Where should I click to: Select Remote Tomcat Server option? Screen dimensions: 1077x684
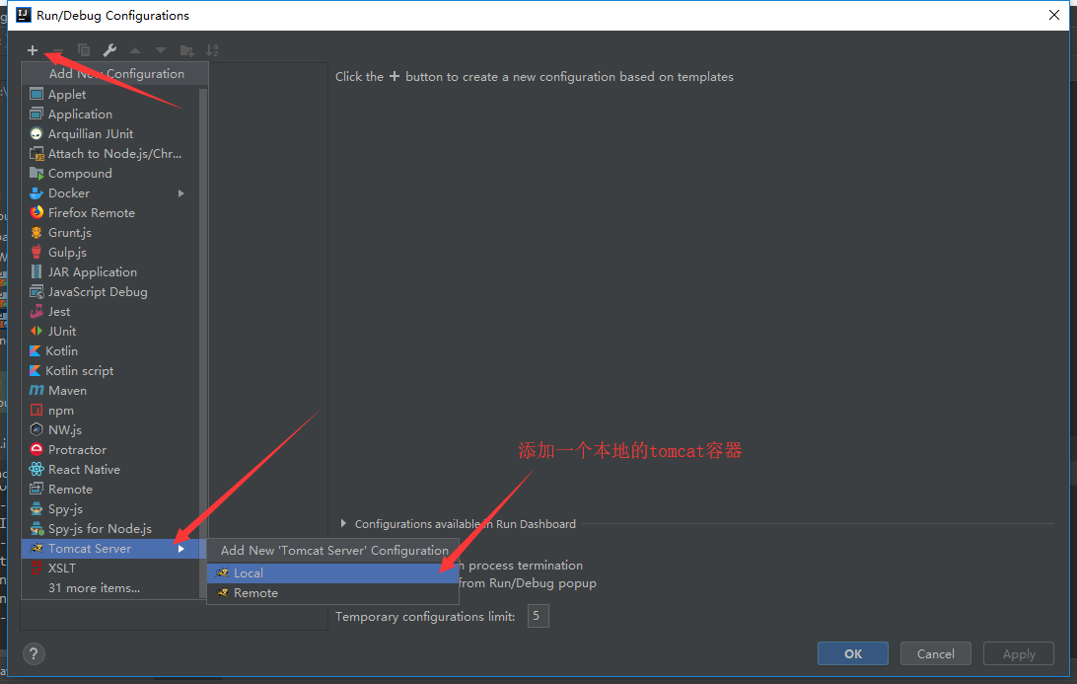332,593
